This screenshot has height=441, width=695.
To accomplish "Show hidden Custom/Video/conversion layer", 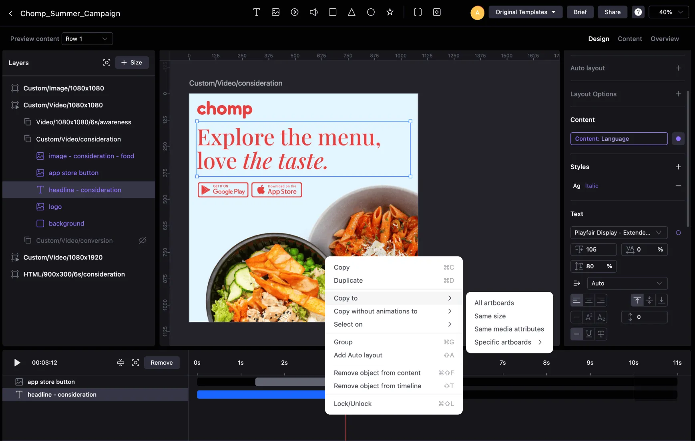I will coord(143,240).
